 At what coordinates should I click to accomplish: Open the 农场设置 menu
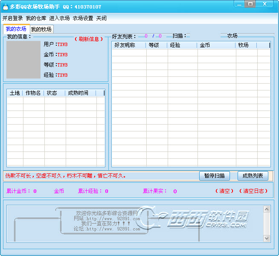pos(83,18)
